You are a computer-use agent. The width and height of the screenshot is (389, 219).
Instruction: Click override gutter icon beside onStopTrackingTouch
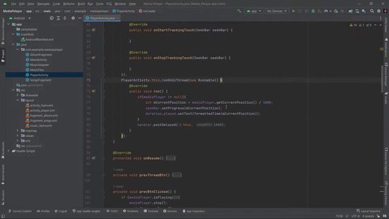click(x=94, y=58)
